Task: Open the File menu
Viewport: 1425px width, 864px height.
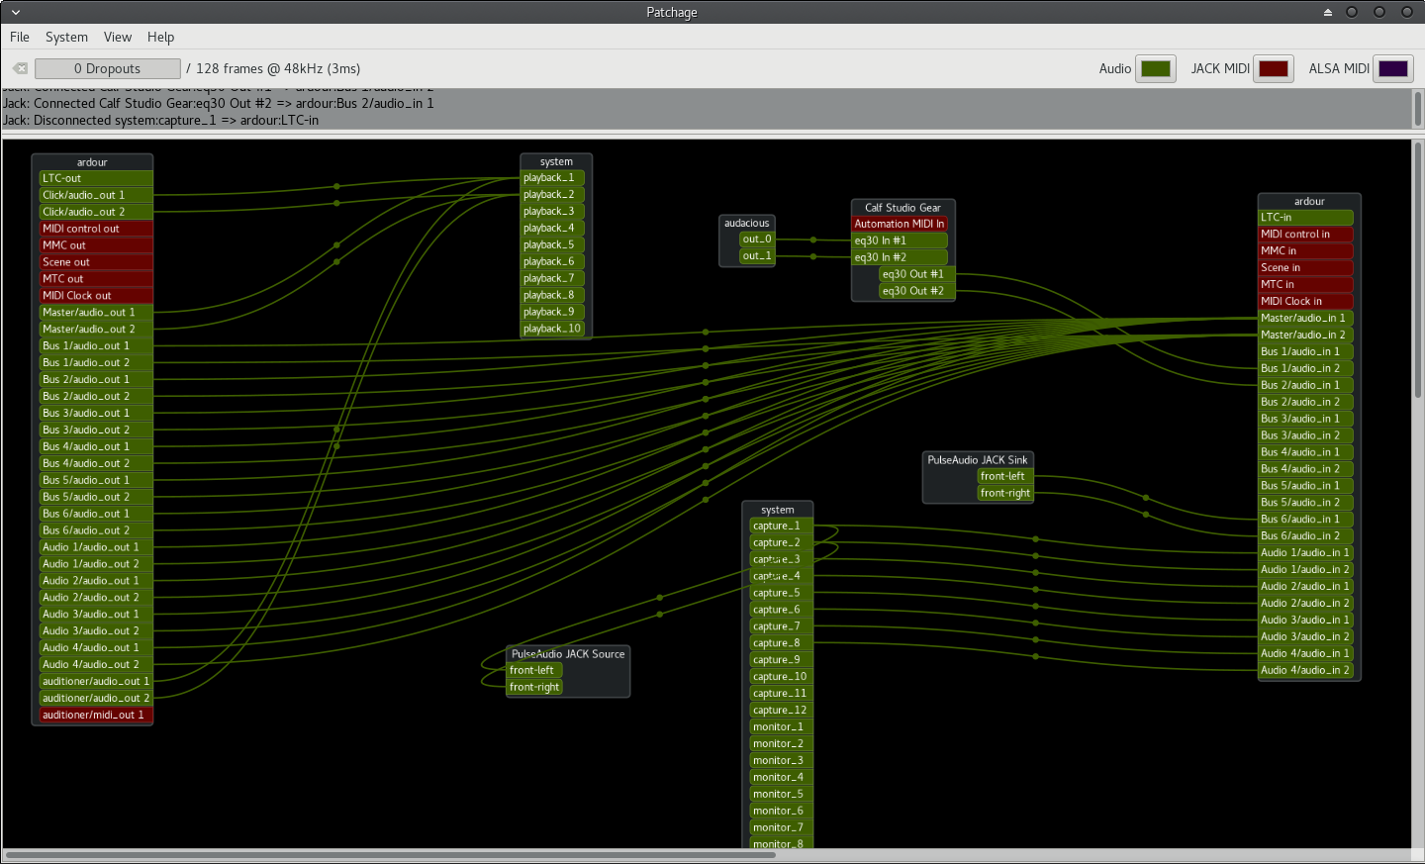Action: [20, 37]
